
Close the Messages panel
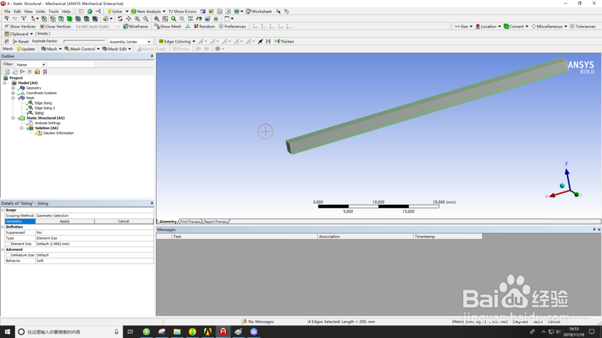coord(599,230)
